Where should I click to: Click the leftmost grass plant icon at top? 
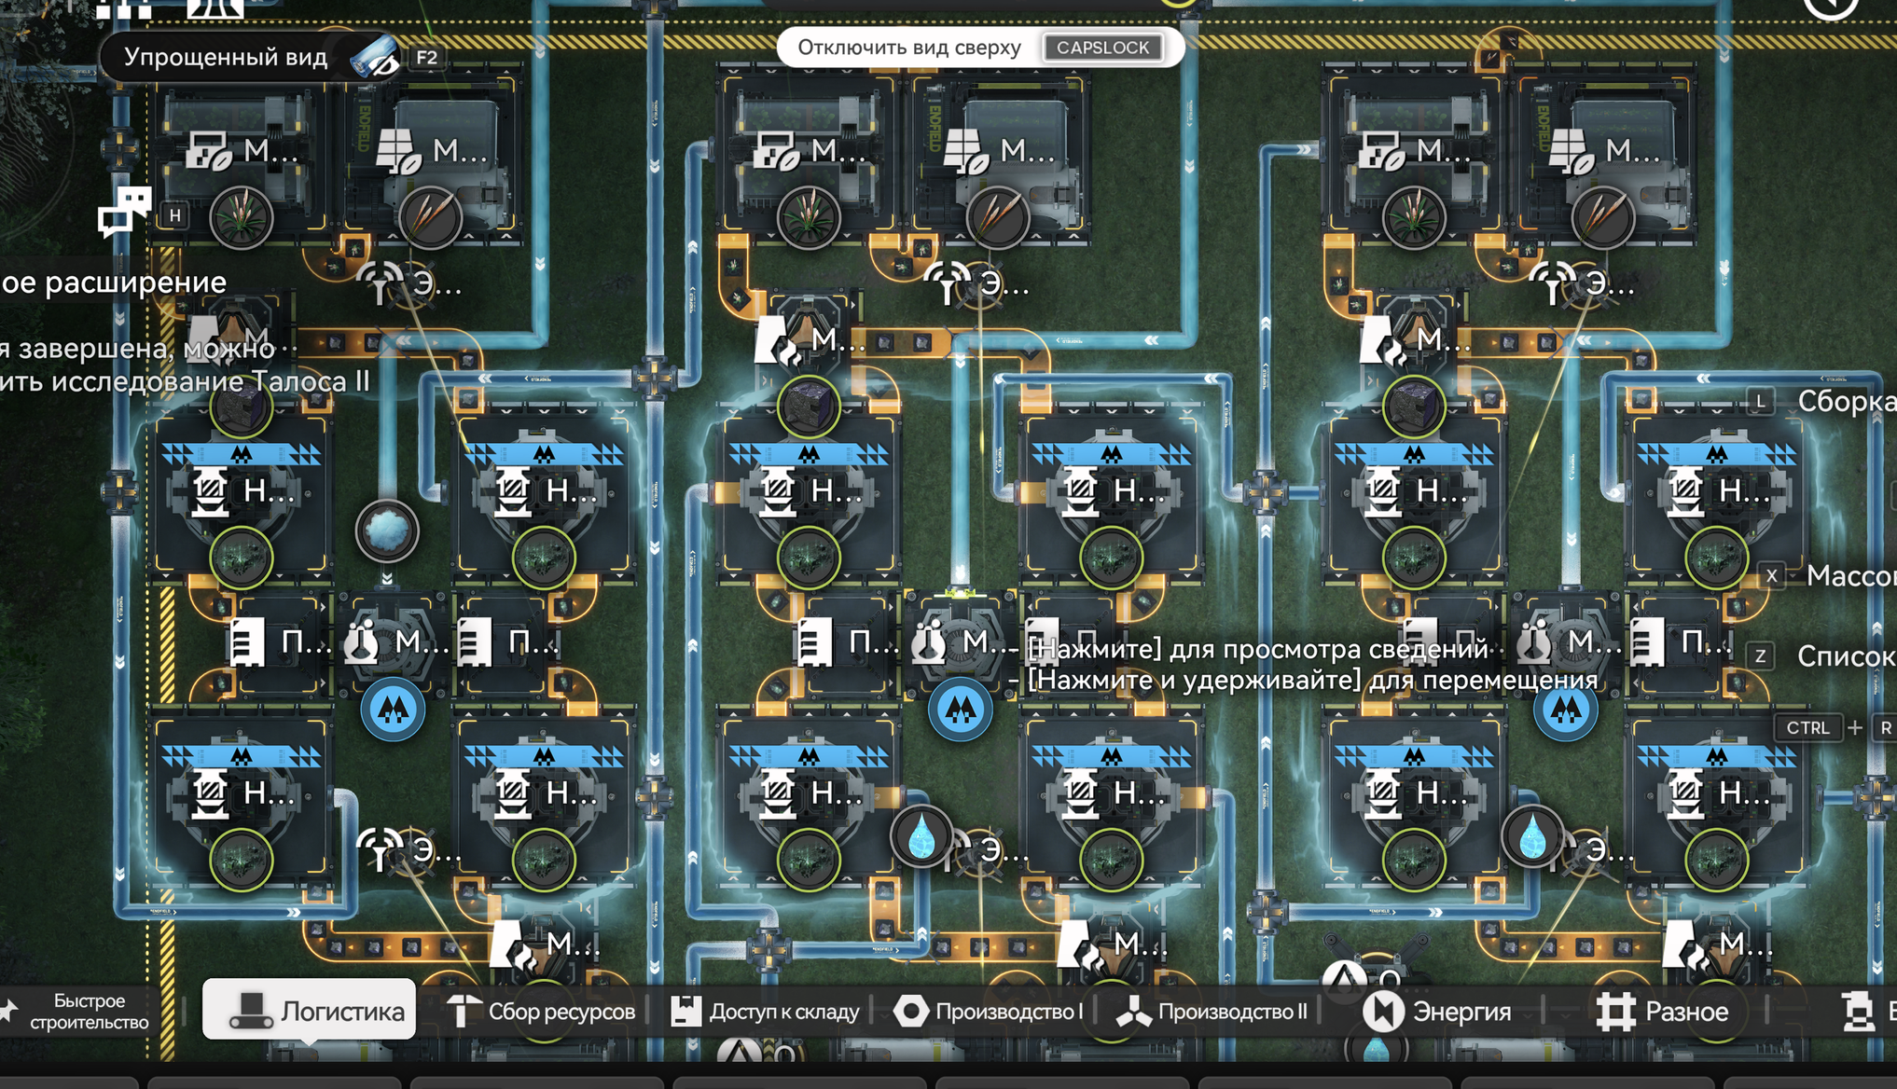(241, 217)
